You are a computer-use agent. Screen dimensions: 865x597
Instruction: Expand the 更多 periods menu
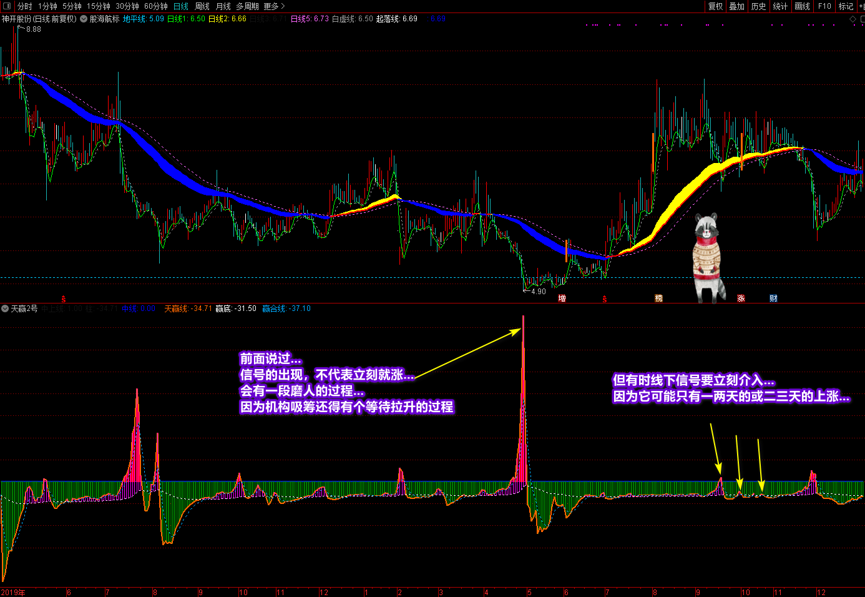coord(274,6)
